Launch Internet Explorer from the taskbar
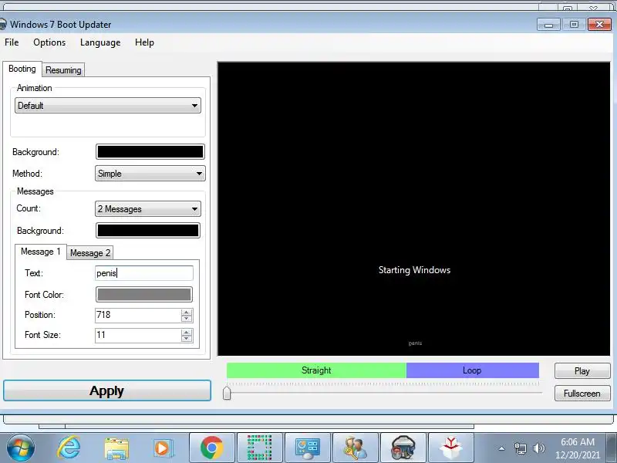The image size is (617, 463). pos(69,448)
